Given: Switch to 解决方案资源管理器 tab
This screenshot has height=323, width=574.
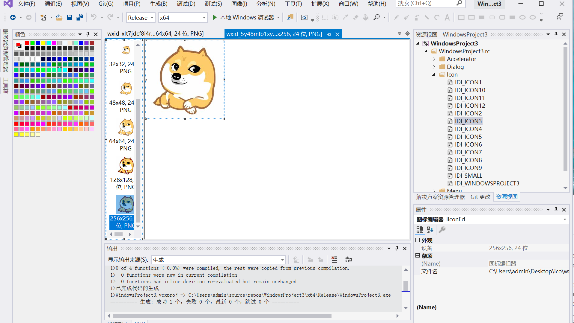Looking at the screenshot, I should 440,197.
